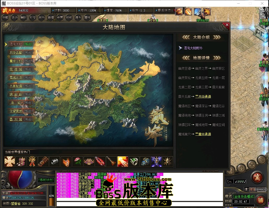Viewport: 269px width, 208px height.
Task: Click the red gold armor figure item
Action: pyautogui.click(x=32, y=161)
